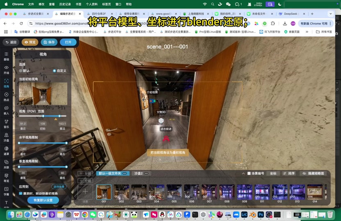The width and height of the screenshot is (341, 221).
Task: Open Chrome three-dot menu
Action: click(x=330, y=23)
